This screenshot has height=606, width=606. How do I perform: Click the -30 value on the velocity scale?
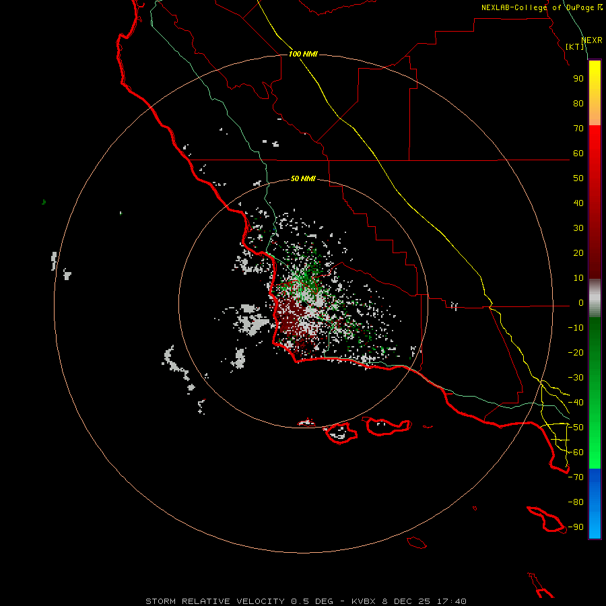click(576, 378)
